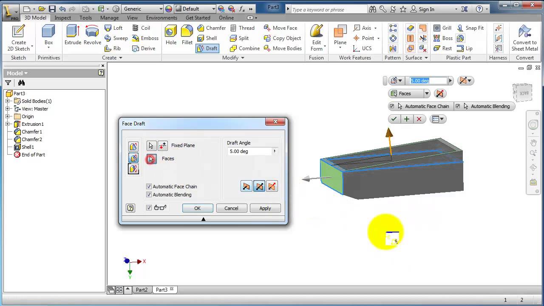The height and width of the screenshot is (306, 544).
Task: Click the Hole tool icon
Action: [x=171, y=35]
